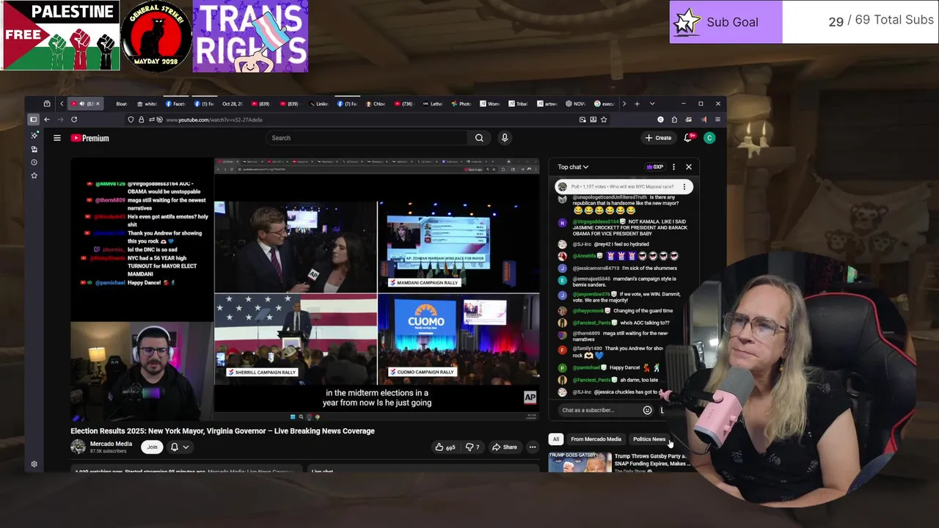The height and width of the screenshot is (528, 939).
Task: Dislike the video with thumbs down
Action: pos(472,447)
